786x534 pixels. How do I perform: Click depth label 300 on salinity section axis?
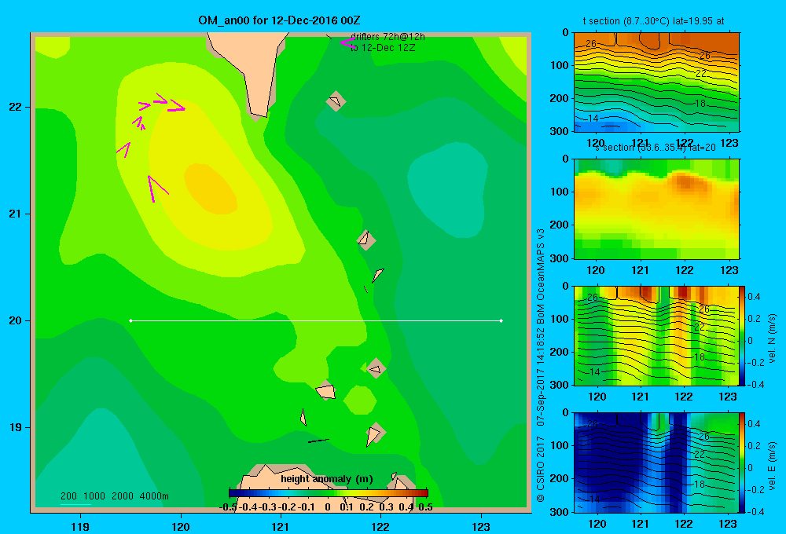coord(559,258)
